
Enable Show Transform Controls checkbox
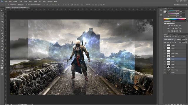tap(26, 5)
